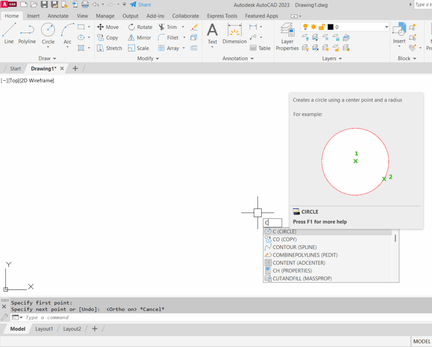Click the black layer color swatch
Viewport: 432px width, 347px height.
point(331,27)
